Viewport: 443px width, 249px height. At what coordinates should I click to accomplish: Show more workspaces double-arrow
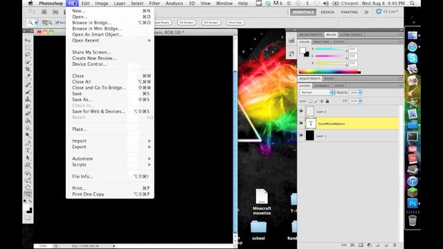coord(366,12)
